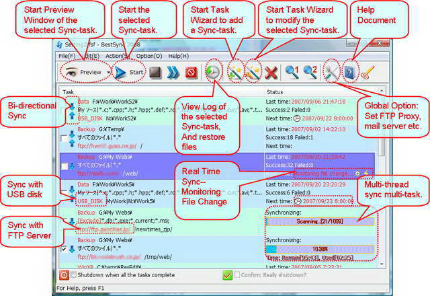The image size is (430, 296).
Task: Click Last time 2007/09/20 23:20:29 status
Action: tap(306, 184)
